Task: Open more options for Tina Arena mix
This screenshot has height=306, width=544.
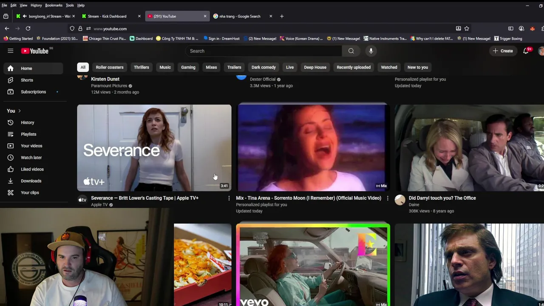Action: pyautogui.click(x=388, y=198)
